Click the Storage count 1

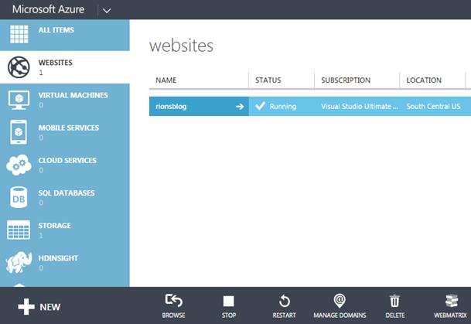click(41, 235)
